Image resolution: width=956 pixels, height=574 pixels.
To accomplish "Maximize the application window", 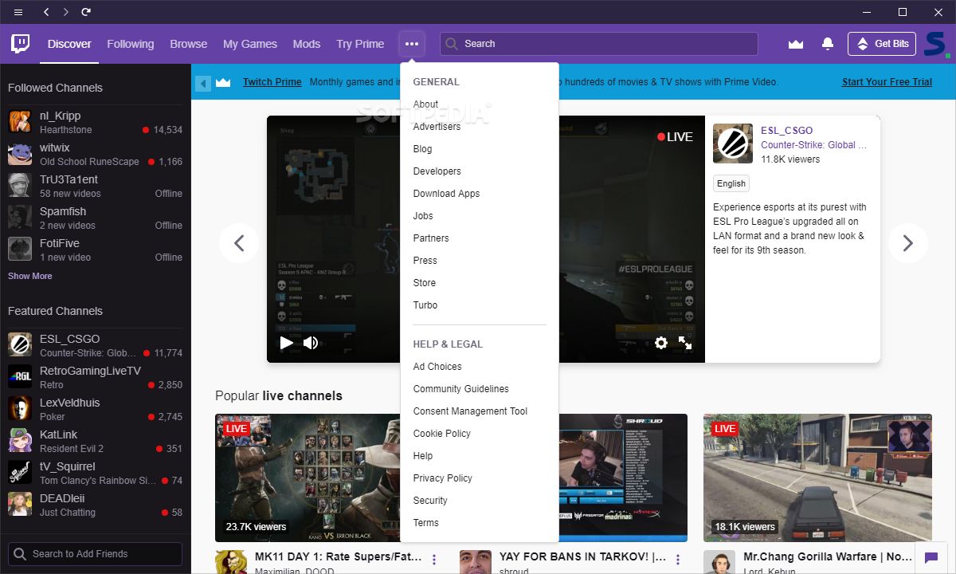I will (903, 12).
